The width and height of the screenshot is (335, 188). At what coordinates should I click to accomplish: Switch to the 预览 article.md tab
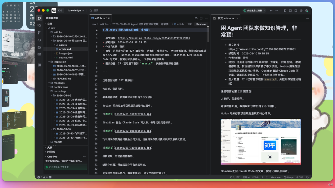(x=226, y=18)
